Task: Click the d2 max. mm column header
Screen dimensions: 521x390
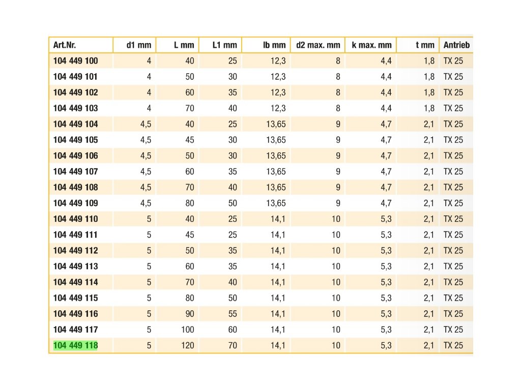Action: coord(318,45)
